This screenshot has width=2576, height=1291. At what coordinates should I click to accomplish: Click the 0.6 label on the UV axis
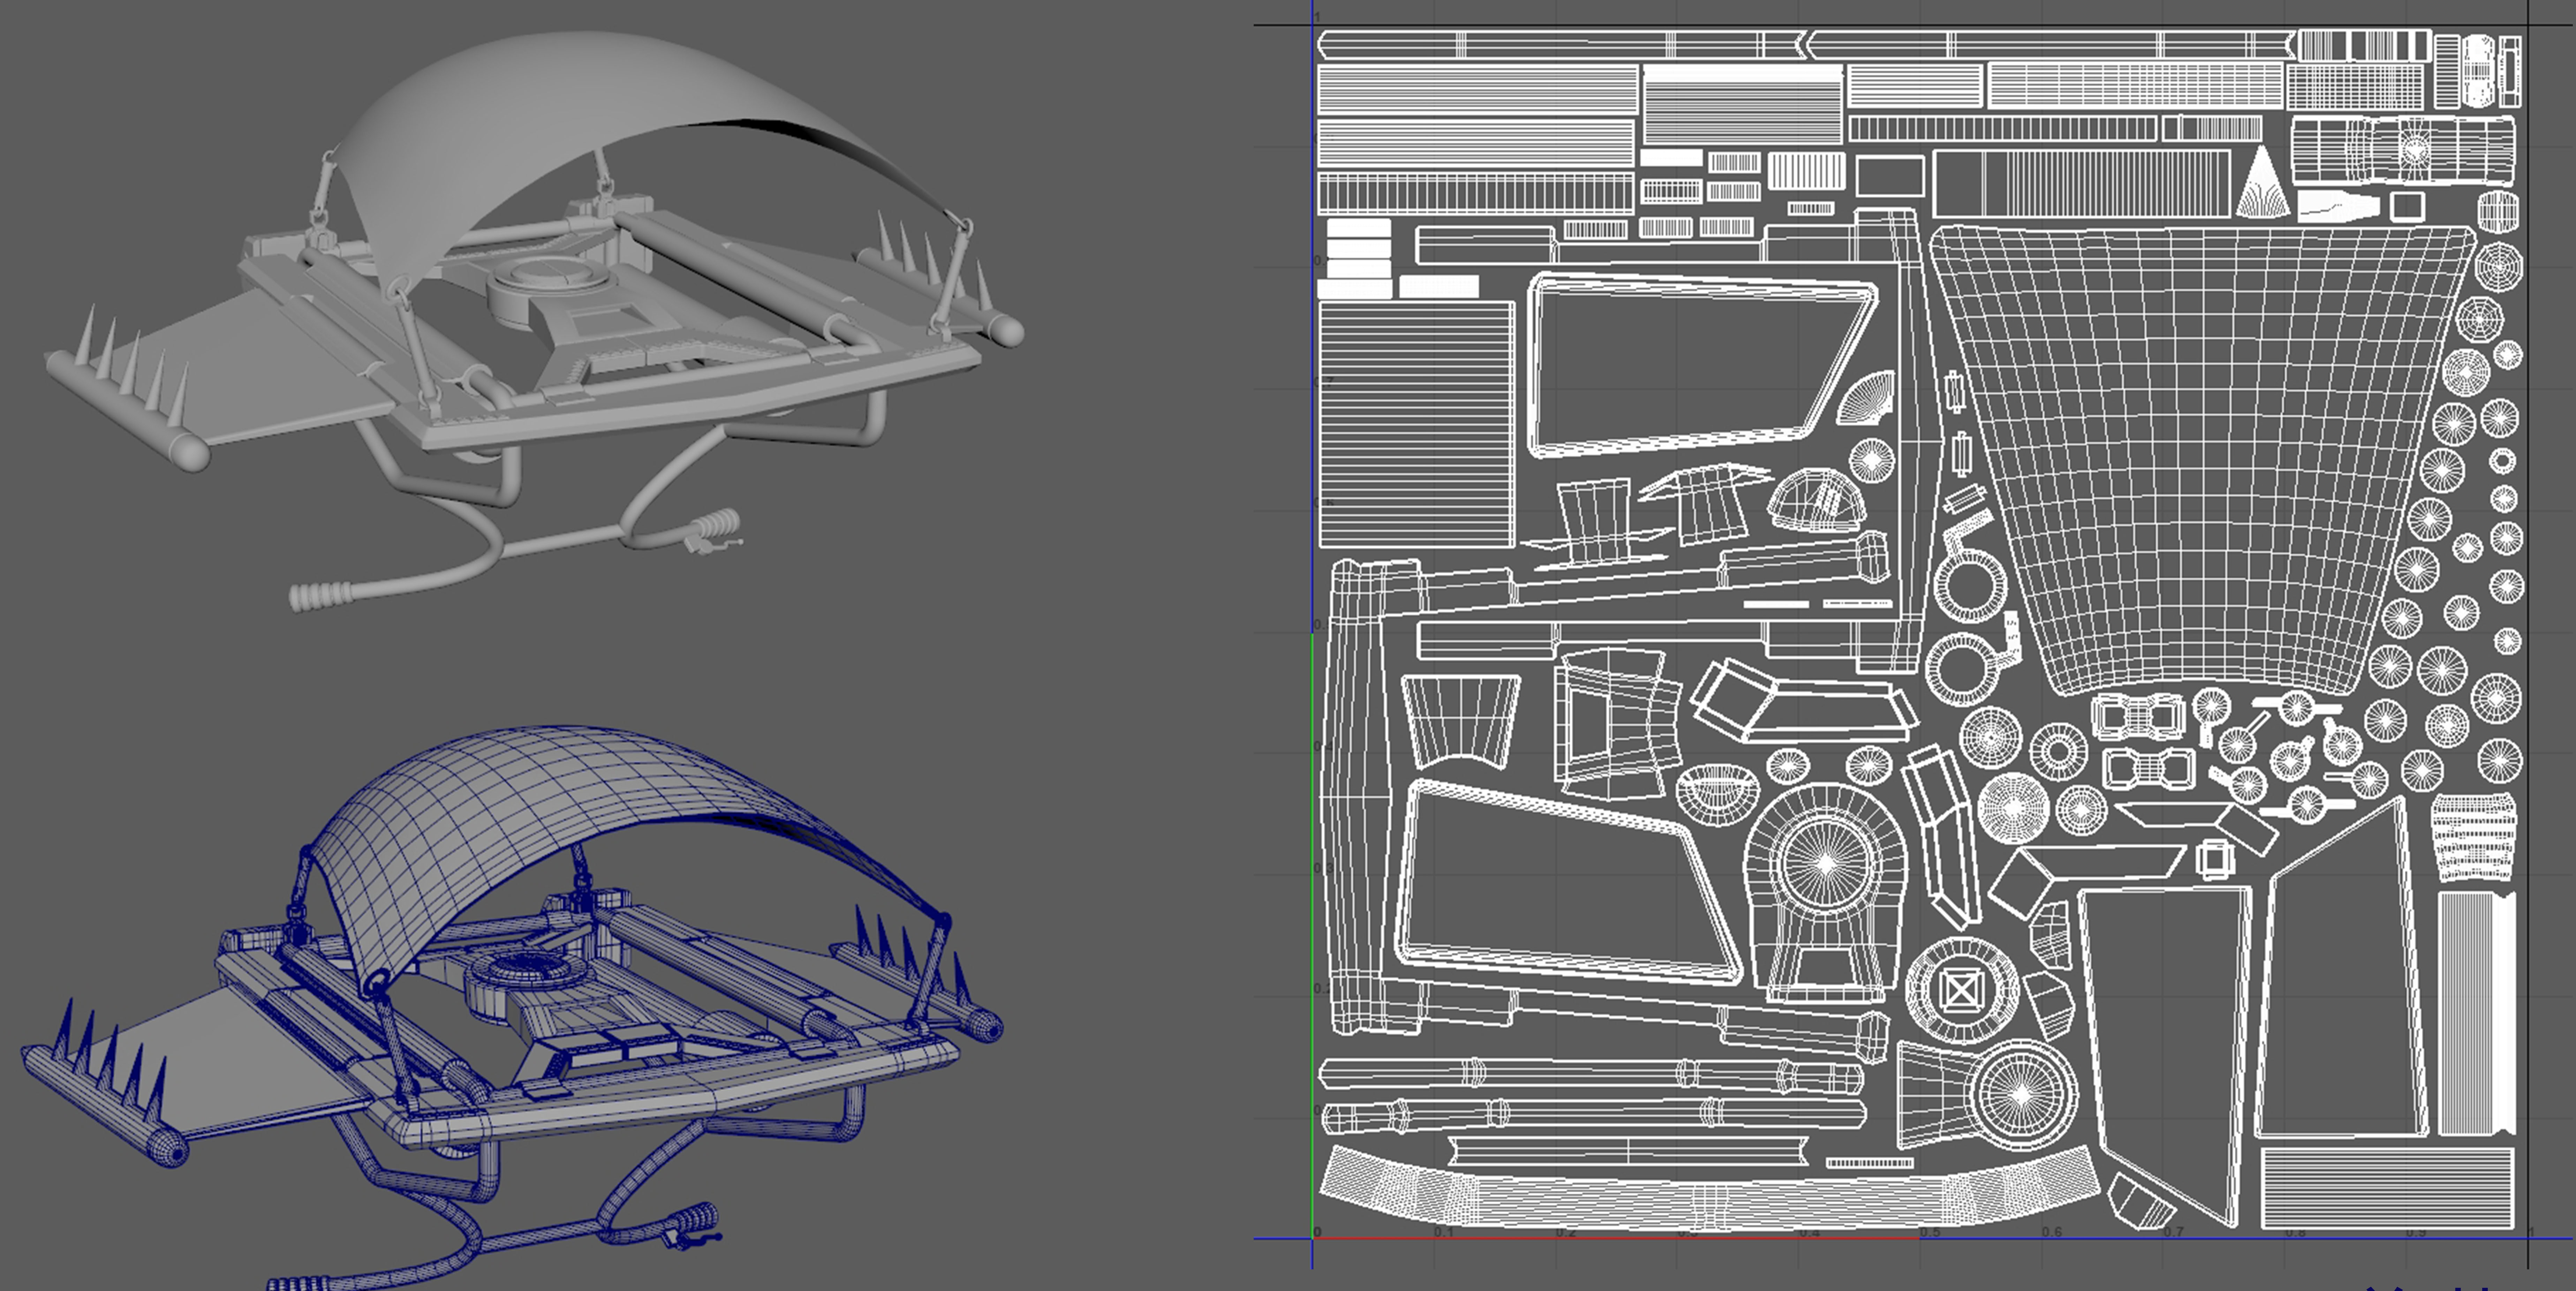point(2052,1232)
